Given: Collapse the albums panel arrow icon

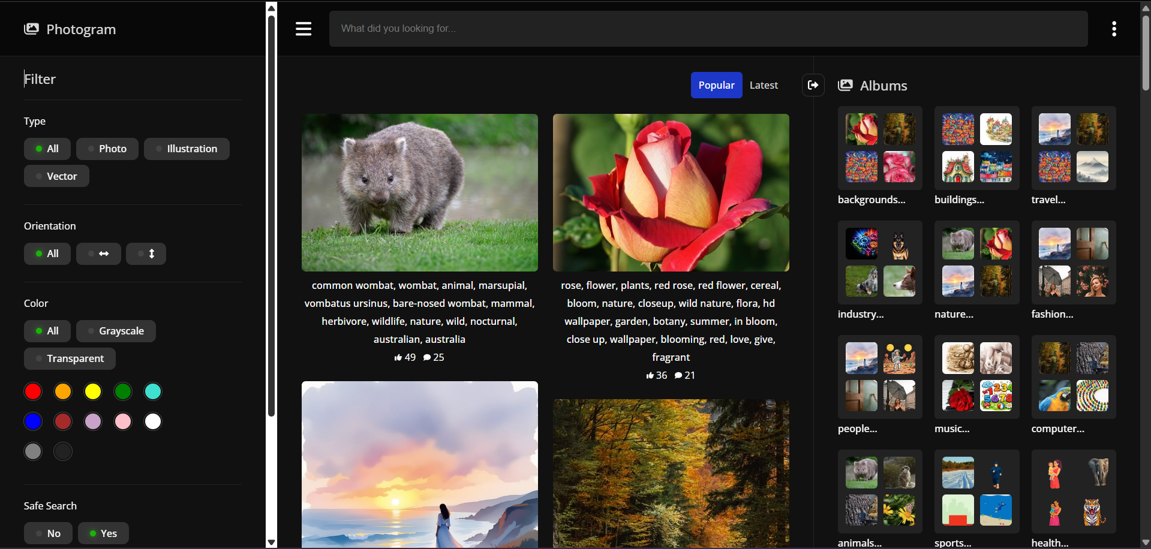Looking at the screenshot, I should [813, 85].
